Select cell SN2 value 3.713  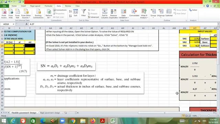tap(195, 42)
